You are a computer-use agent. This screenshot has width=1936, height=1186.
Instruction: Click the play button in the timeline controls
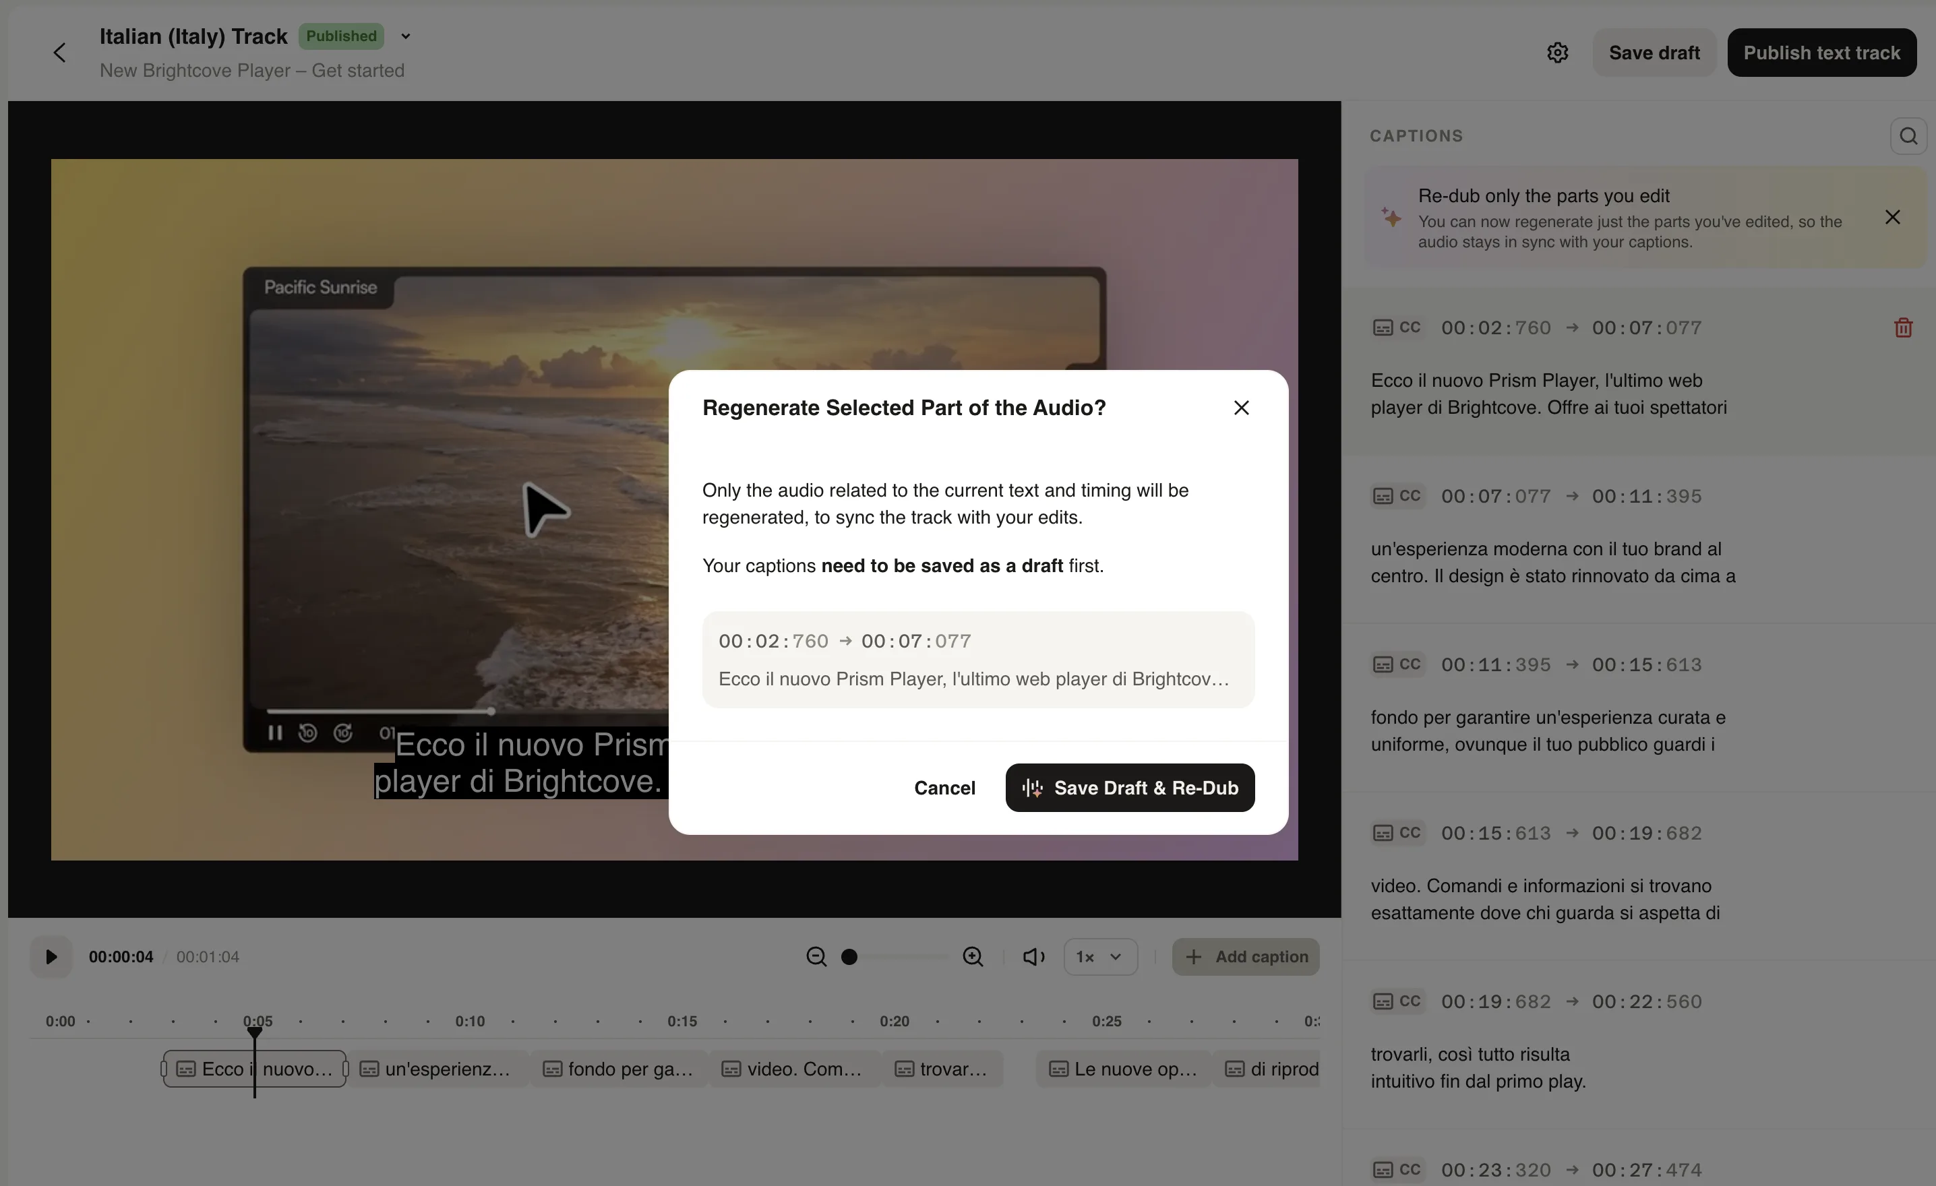(51, 957)
